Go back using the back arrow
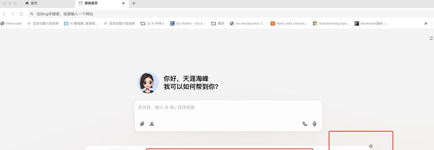This screenshot has height=150, width=434. pos(4,14)
